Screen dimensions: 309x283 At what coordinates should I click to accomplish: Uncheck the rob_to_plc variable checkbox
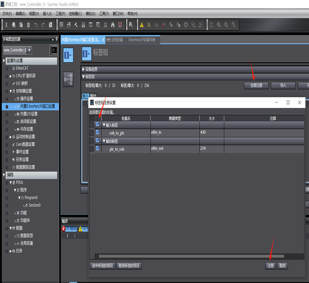[x=98, y=132]
